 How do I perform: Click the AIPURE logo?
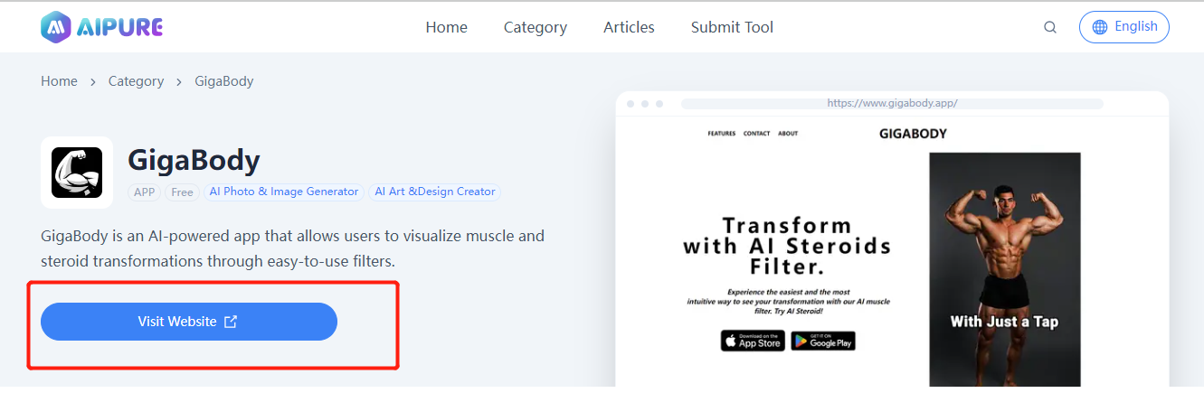tap(102, 27)
